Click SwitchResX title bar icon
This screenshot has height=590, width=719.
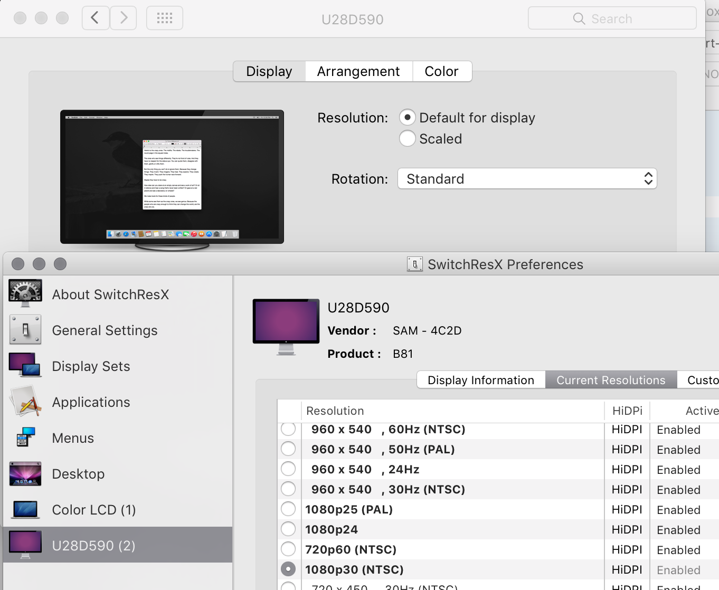point(415,264)
